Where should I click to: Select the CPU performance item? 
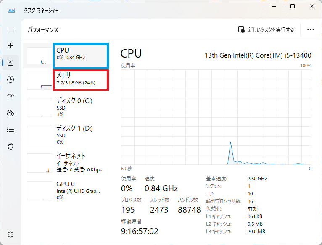click(x=66, y=56)
